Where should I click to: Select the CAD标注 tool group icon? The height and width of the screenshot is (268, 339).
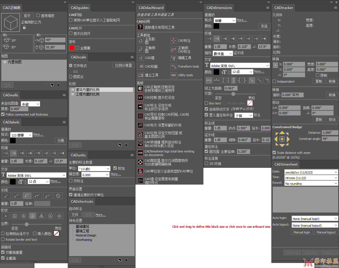173,41
